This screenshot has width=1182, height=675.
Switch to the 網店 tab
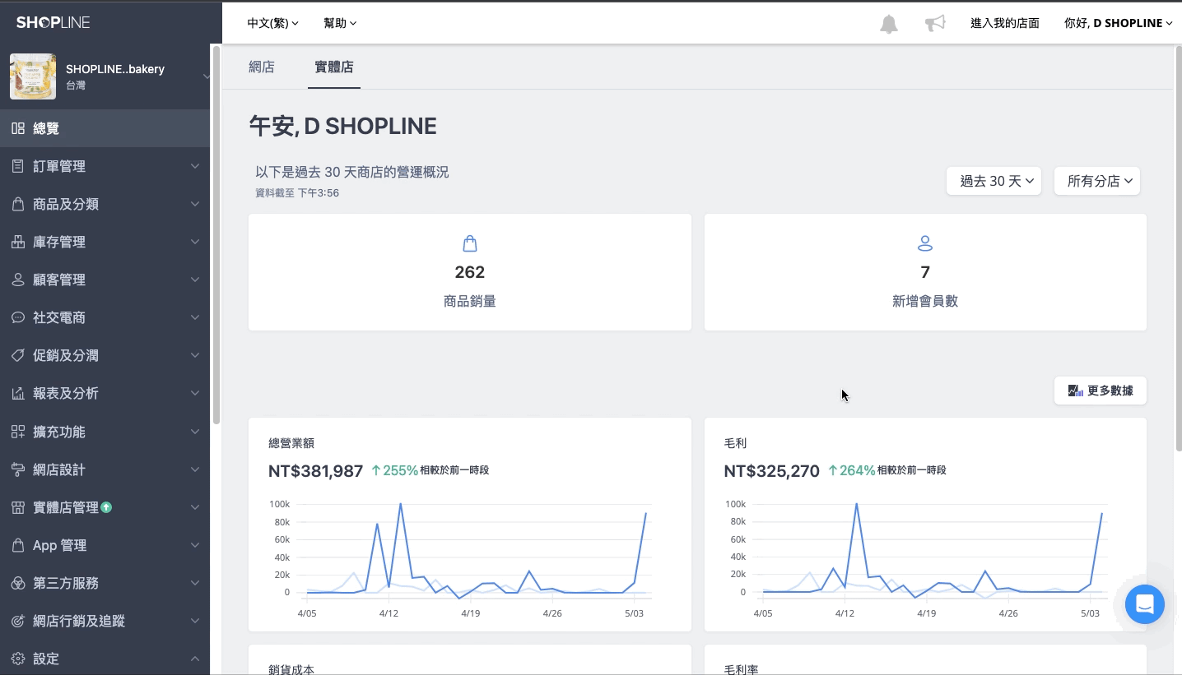pos(262,67)
